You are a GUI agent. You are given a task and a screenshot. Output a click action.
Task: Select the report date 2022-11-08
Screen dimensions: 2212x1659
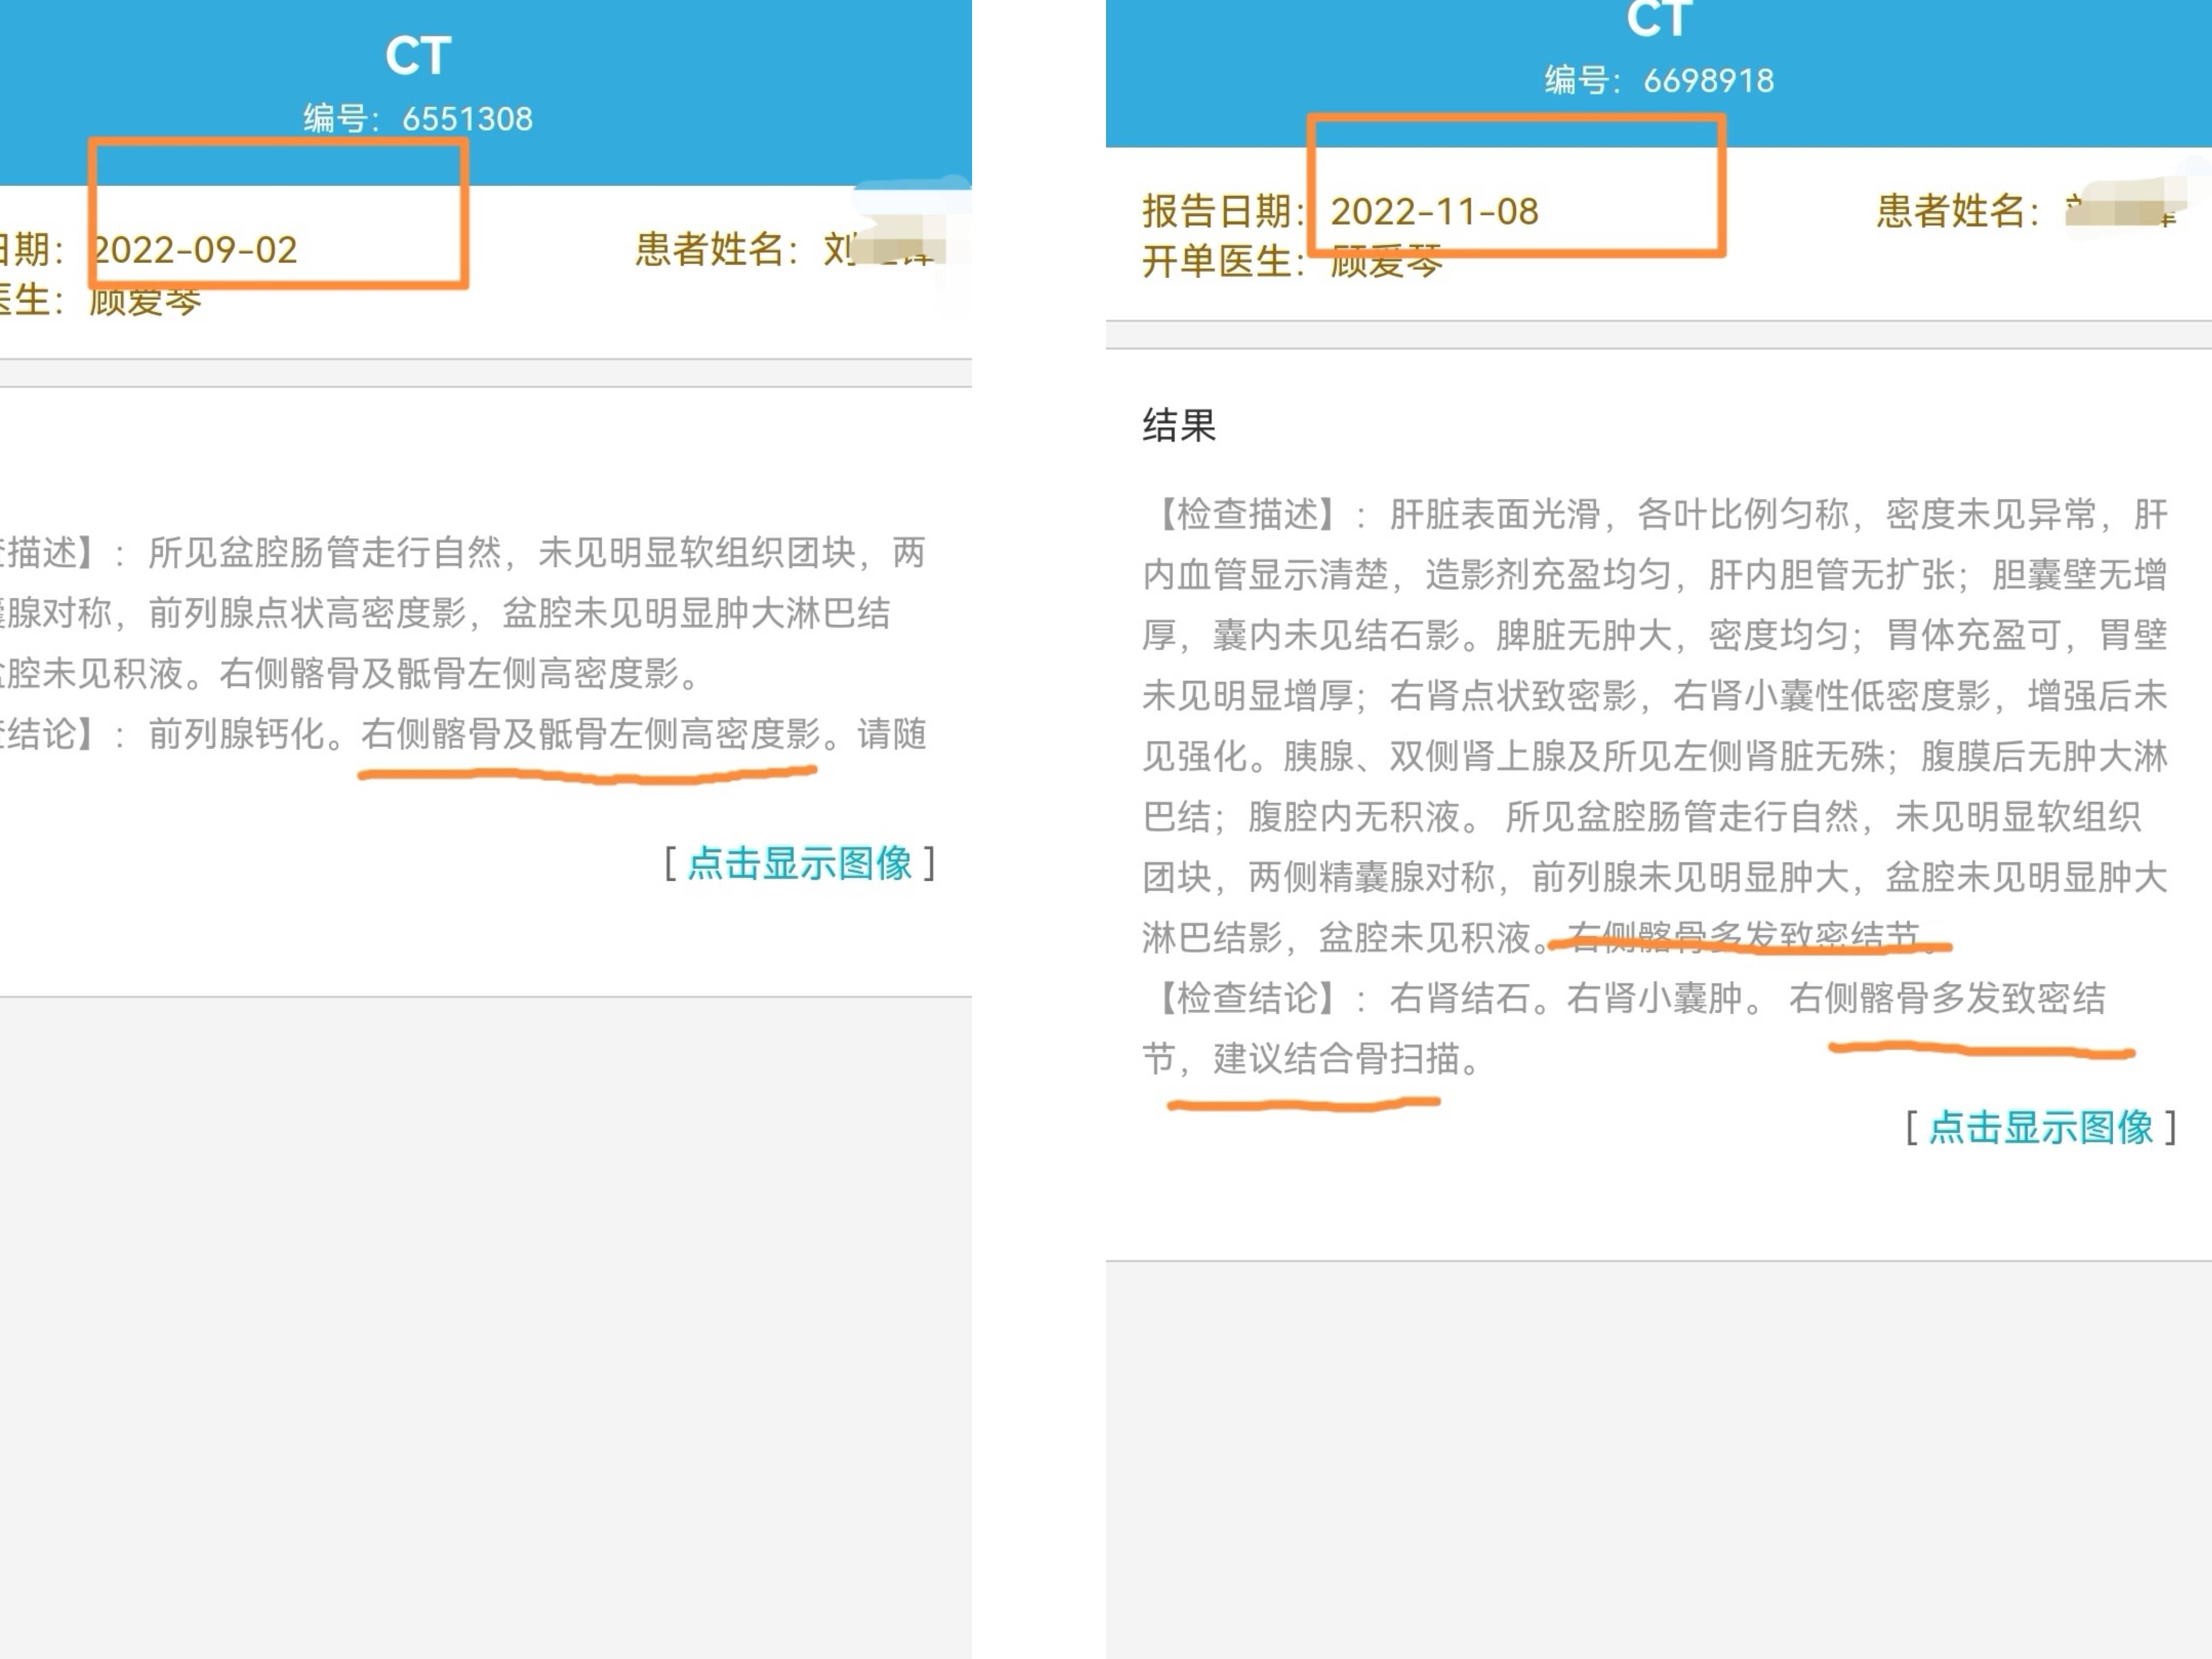coord(1438,211)
